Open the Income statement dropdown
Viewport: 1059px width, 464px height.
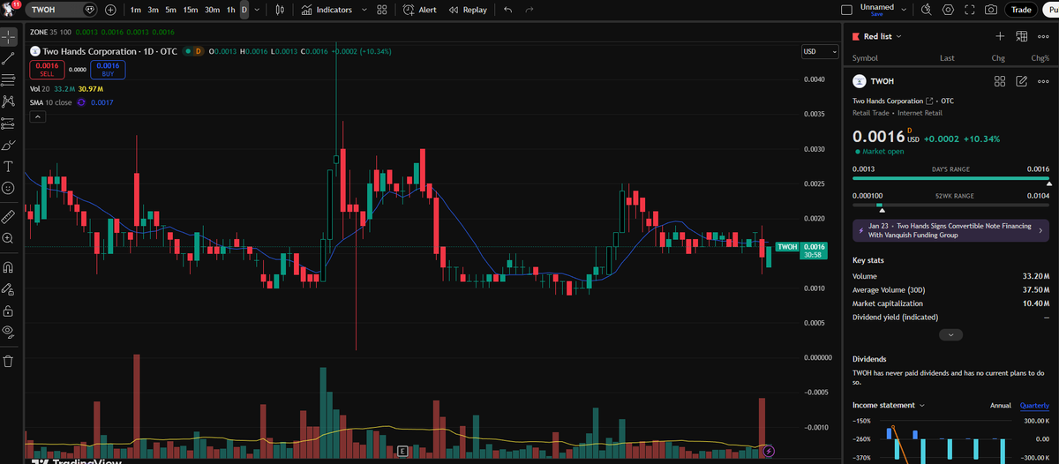coord(889,405)
